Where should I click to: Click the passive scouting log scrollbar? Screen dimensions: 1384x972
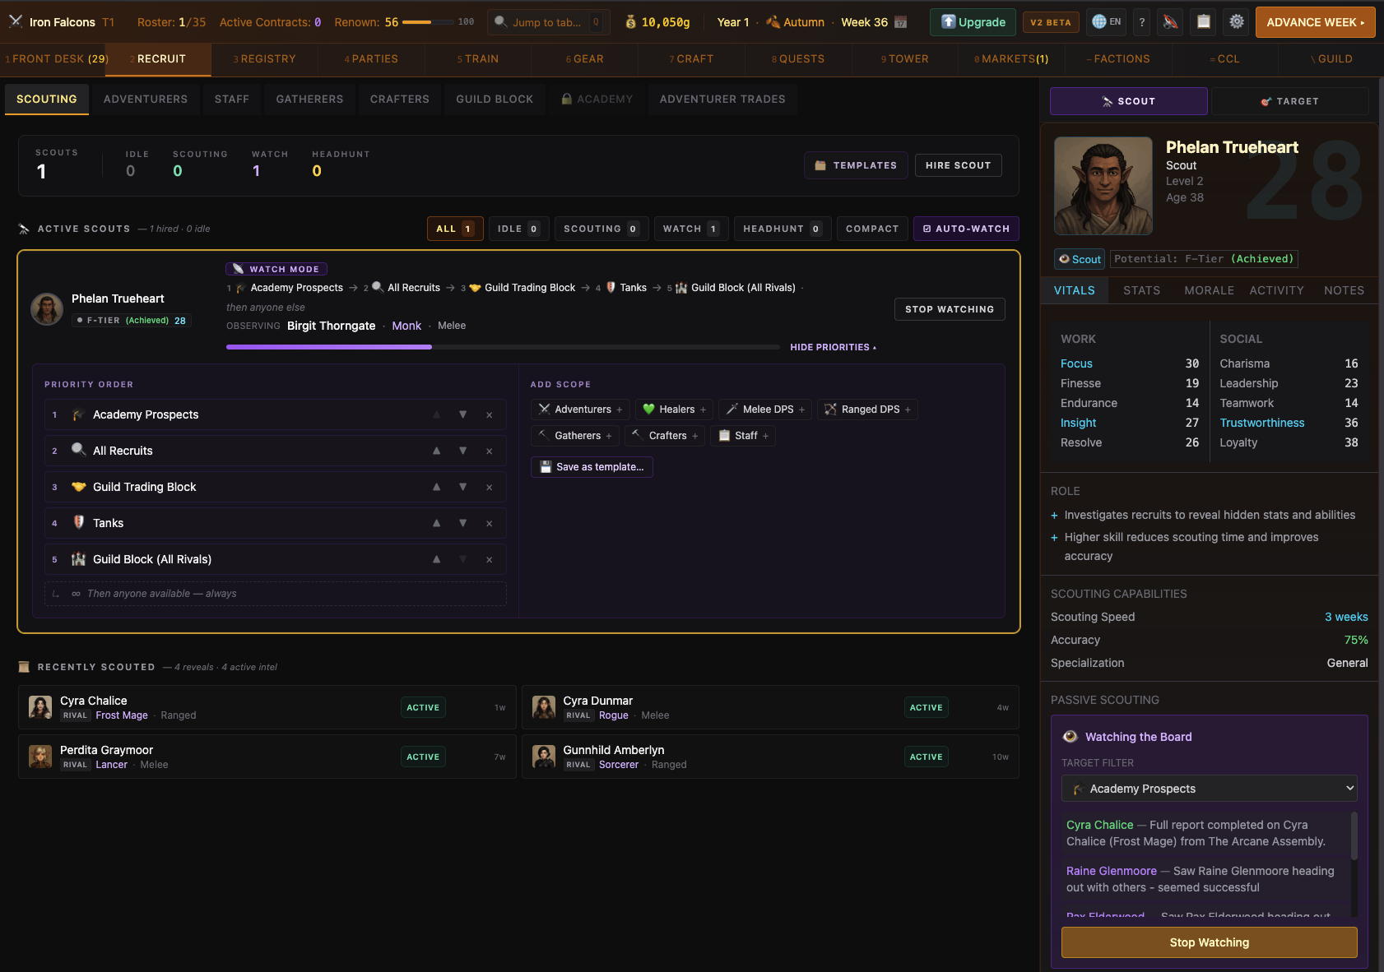[x=1354, y=836]
